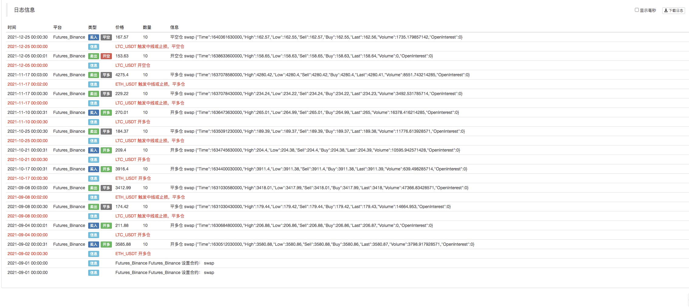The height and width of the screenshot is (308, 689).
Task: Click the 平空 badge in the 167.57 price row
Action: [x=106, y=37]
